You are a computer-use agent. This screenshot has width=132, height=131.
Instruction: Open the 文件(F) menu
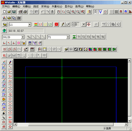tap(6, 7)
